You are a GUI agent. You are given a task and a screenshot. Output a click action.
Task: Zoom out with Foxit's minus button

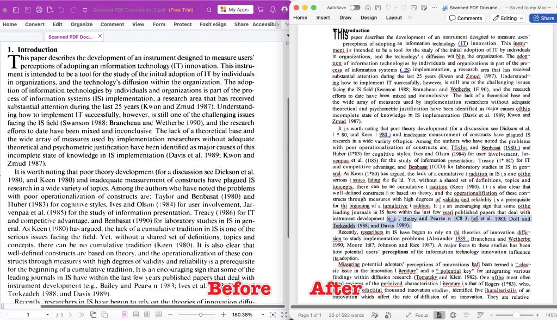[x=170, y=315]
